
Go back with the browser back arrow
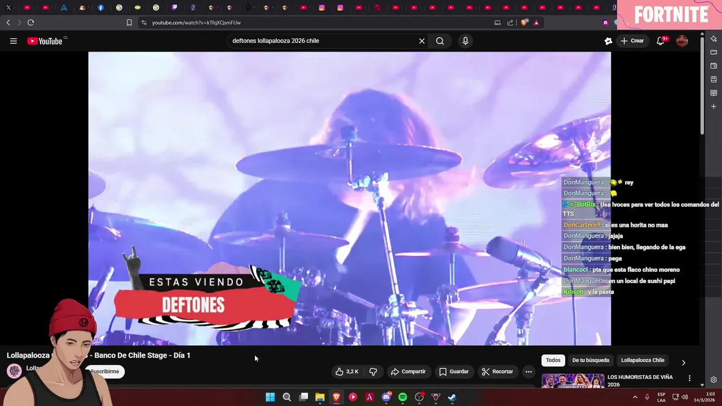8,23
